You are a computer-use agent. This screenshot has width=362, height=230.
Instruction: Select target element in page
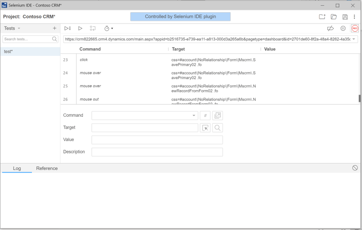(x=205, y=128)
